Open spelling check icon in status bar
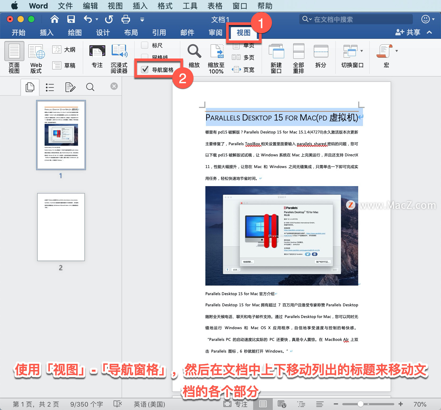Image resolution: width=441 pixels, height=410 pixels. pos(118,404)
